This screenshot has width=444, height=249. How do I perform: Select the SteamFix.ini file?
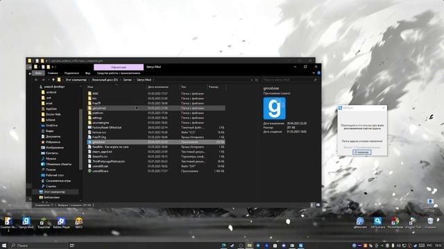pos(156,156)
